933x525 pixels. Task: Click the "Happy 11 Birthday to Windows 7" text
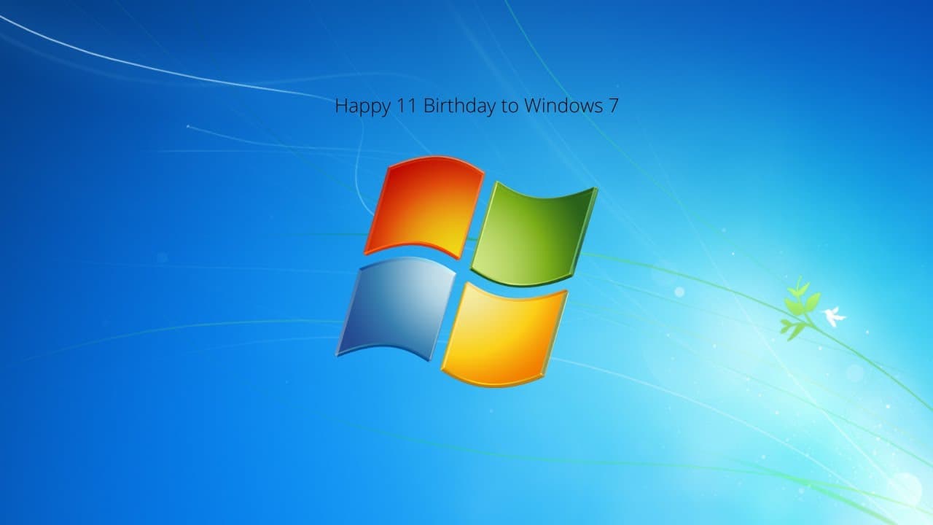477,106
